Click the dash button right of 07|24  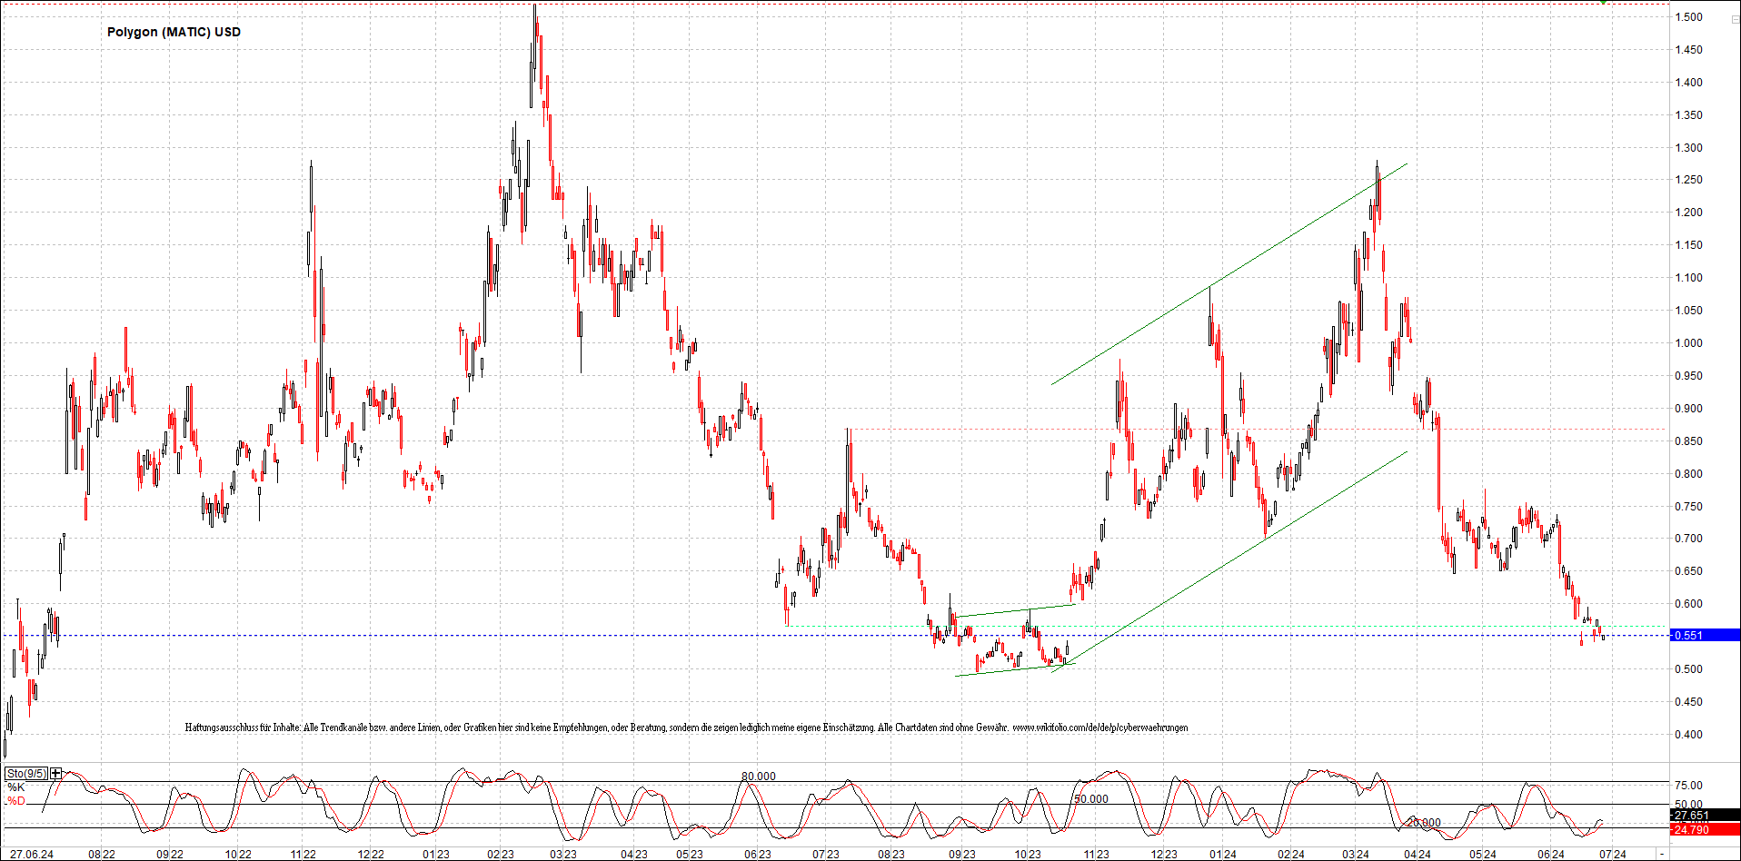click(x=1662, y=854)
